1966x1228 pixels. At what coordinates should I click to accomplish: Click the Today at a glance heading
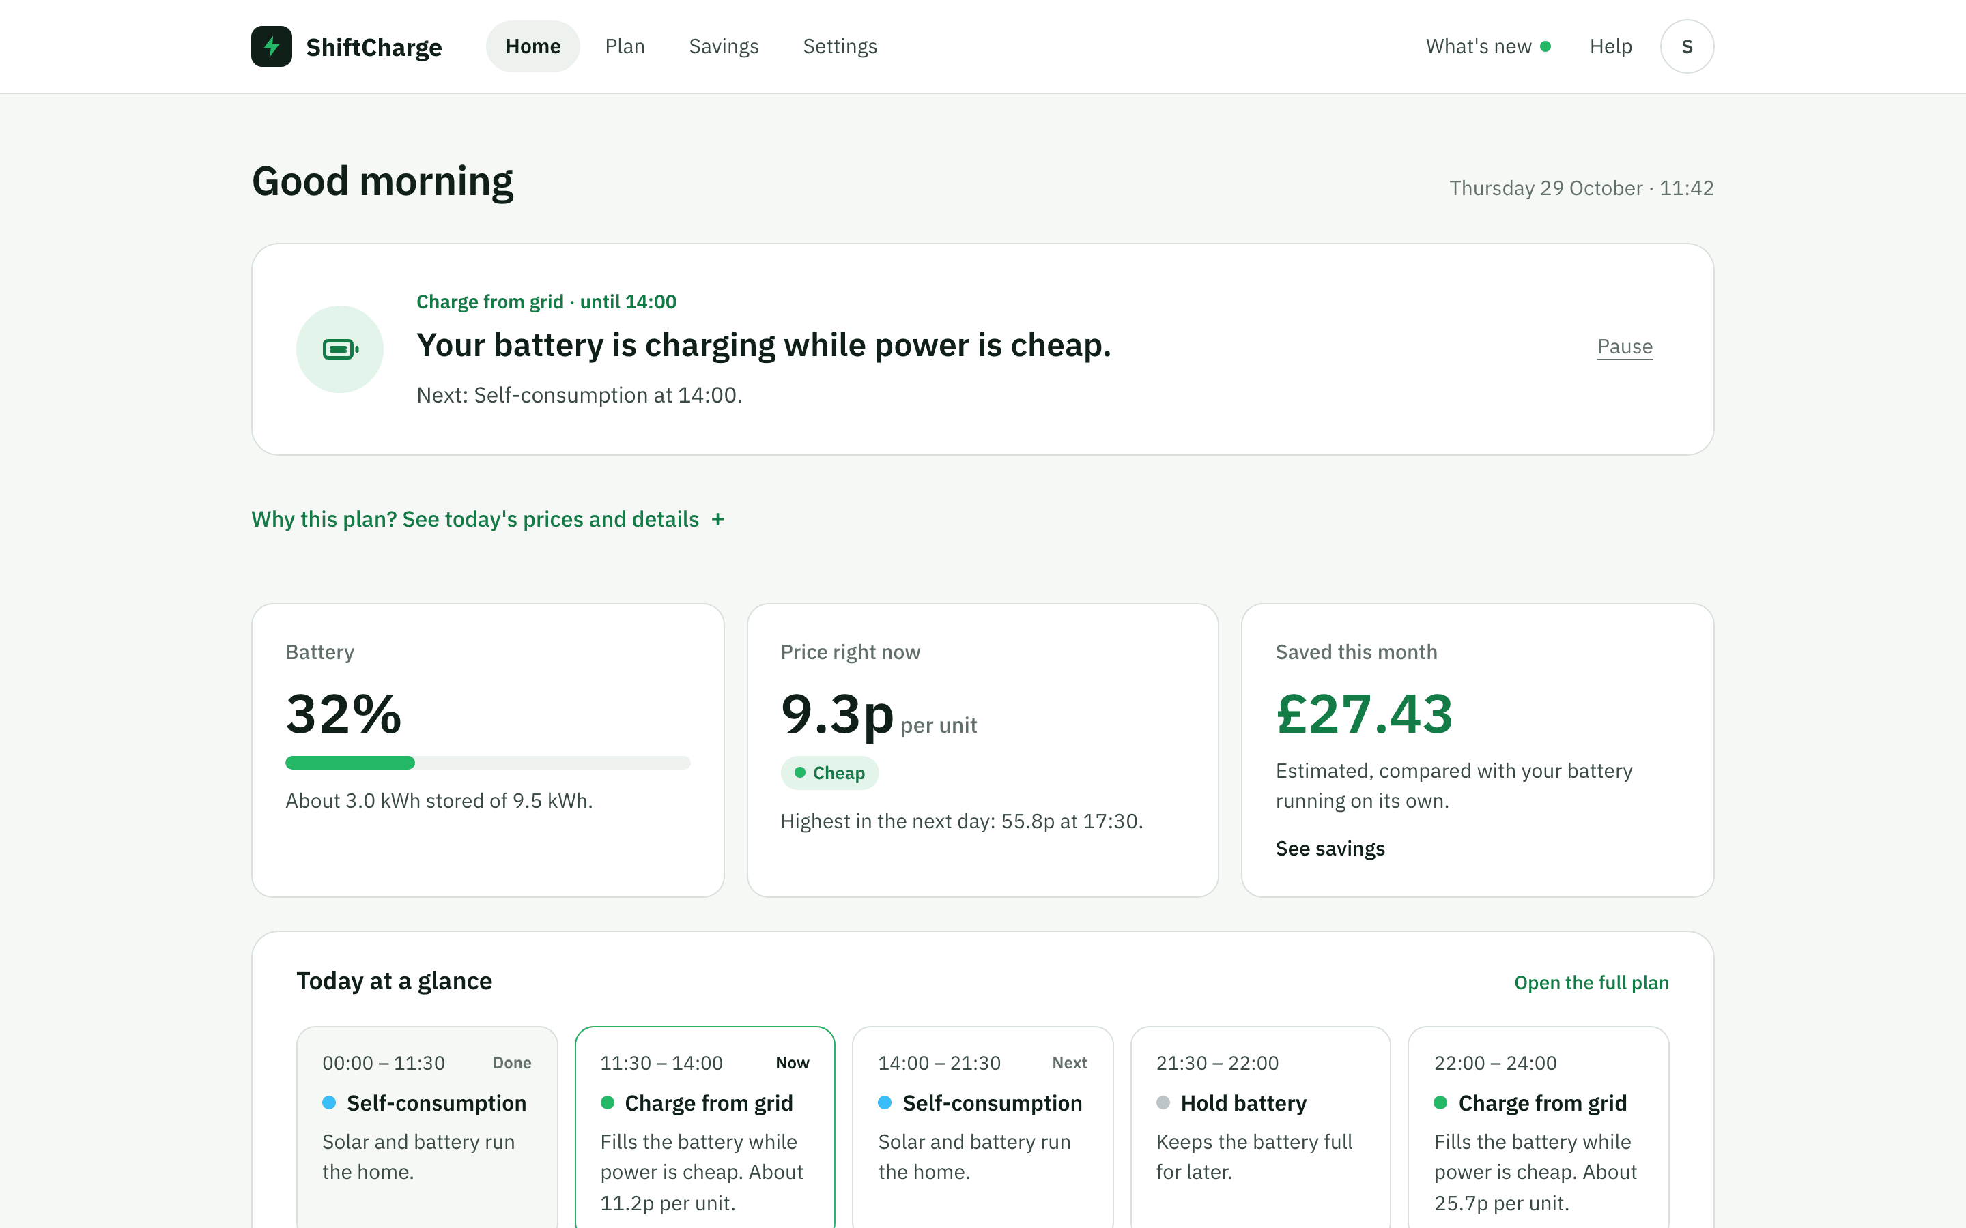click(394, 981)
